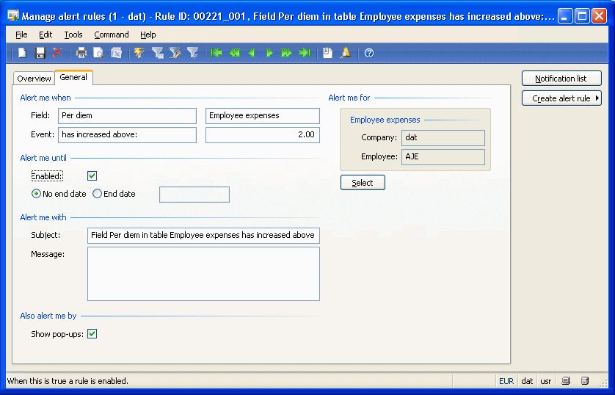Viewport: 615px width, 395px height.
Task: Click the 'usr' entry in status bar
Action: click(x=546, y=381)
